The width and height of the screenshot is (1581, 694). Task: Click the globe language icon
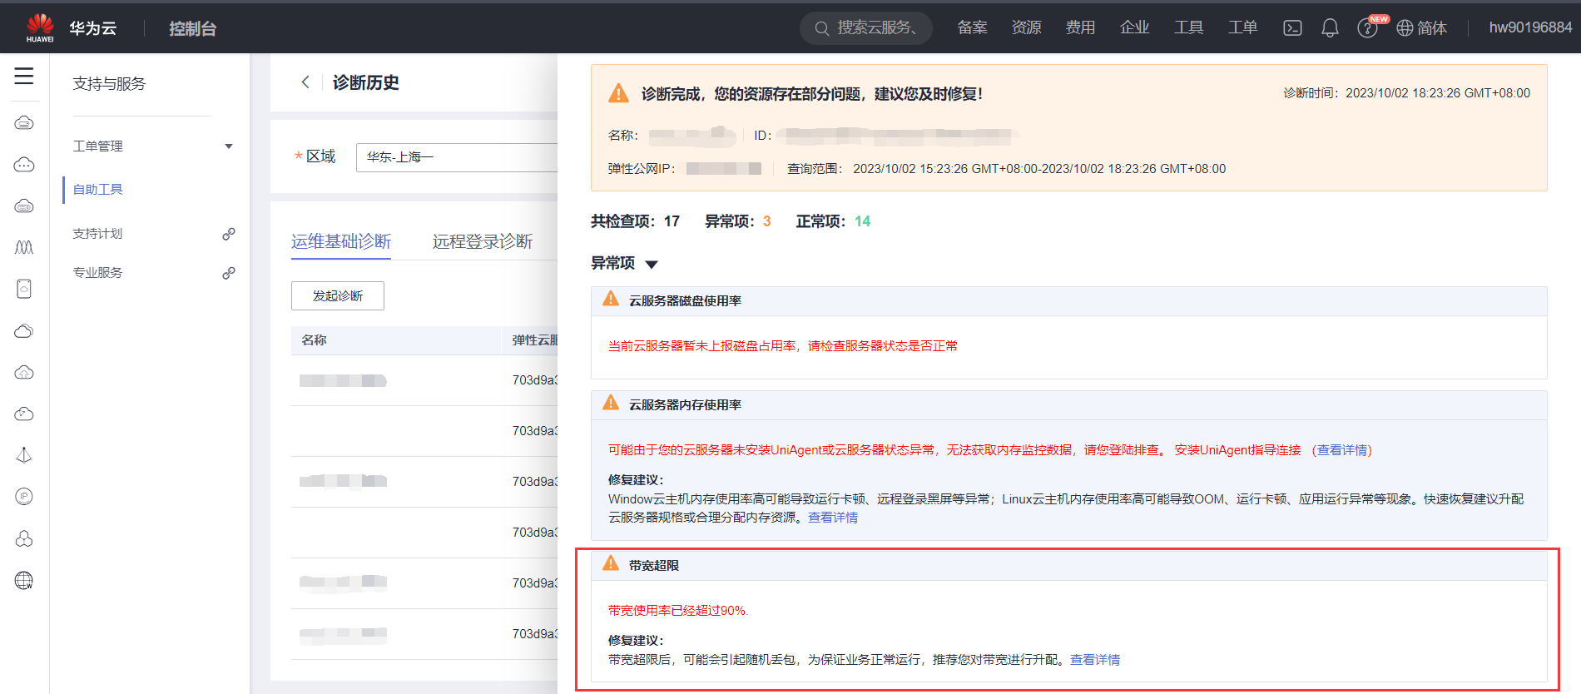(x=1405, y=27)
